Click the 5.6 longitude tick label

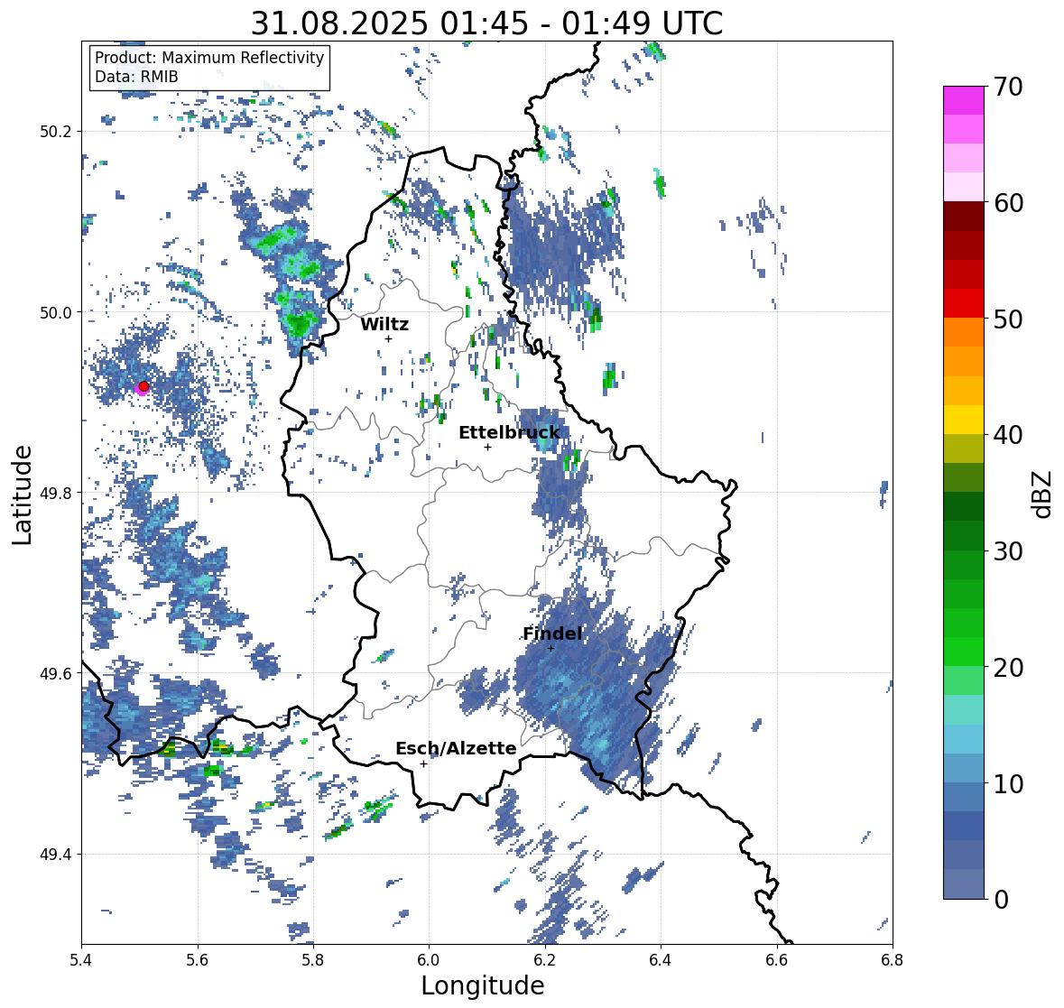(198, 959)
